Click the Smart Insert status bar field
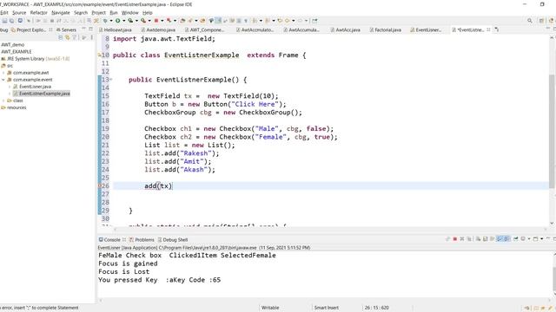 (x=327, y=308)
